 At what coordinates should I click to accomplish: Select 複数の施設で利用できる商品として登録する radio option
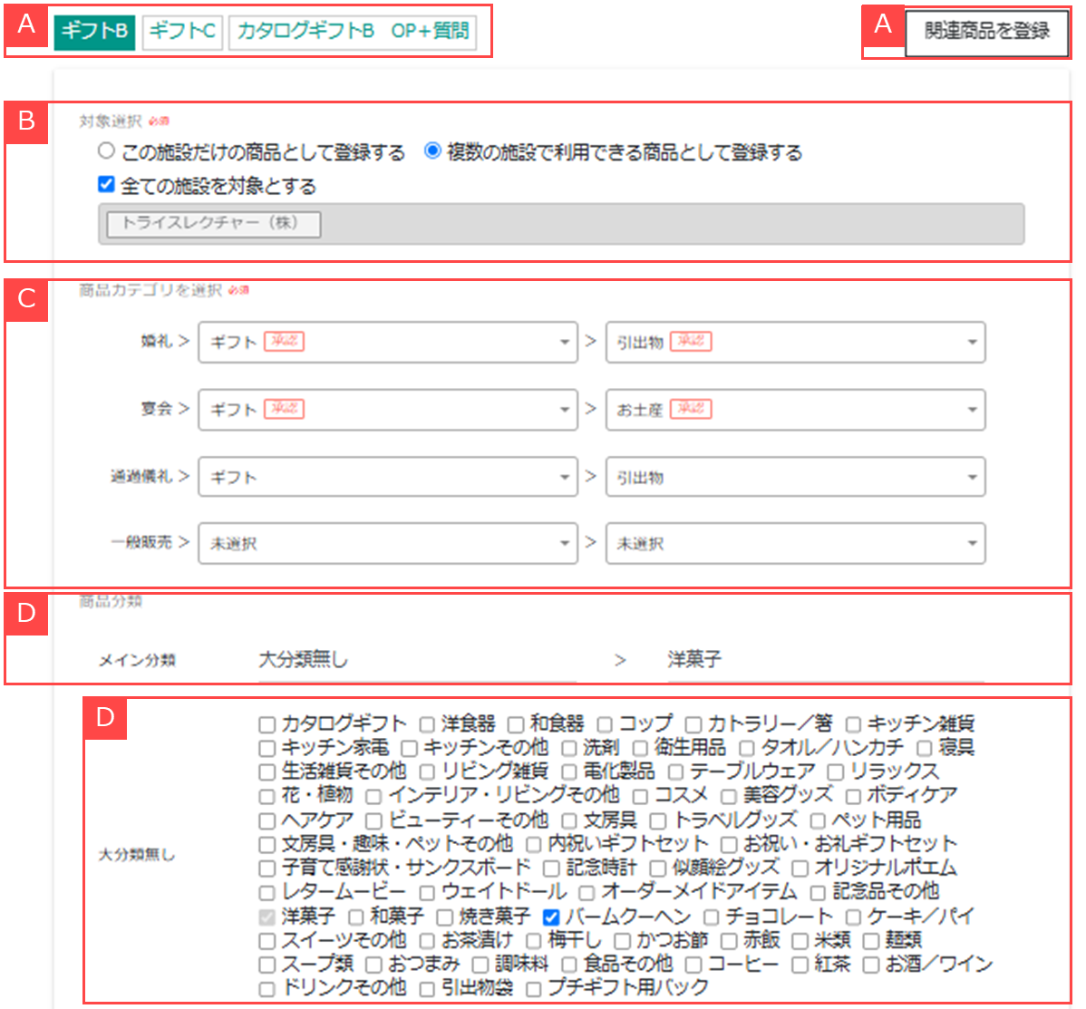432,151
